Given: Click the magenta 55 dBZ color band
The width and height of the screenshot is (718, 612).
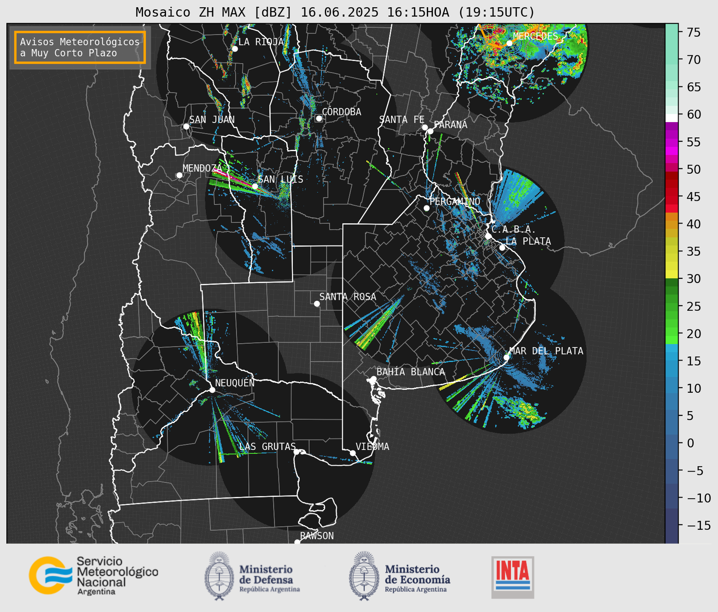Looking at the screenshot, I should click(x=672, y=143).
